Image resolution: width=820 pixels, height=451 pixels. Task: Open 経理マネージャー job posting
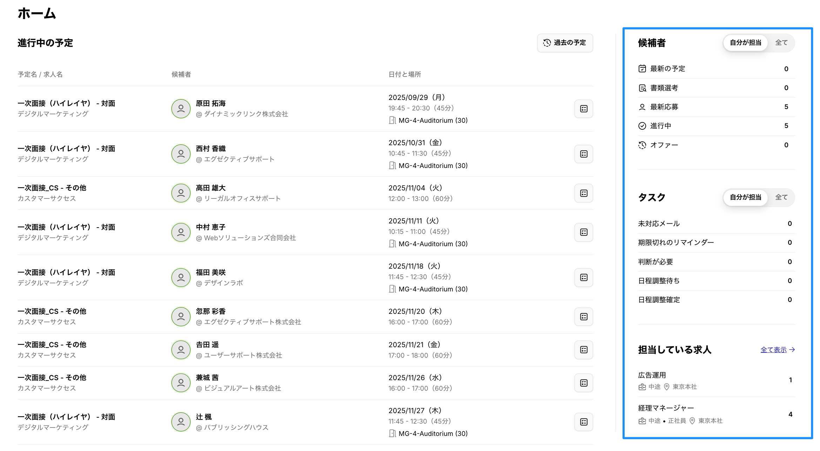point(666,408)
